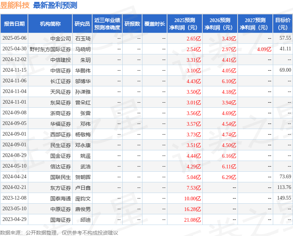The height and width of the screenshot is (236, 293).
Task: Click target price 57.55
Action: [285, 38]
